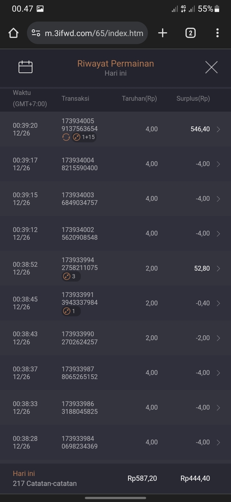231x502 pixels.
Task: Open transaction 173934004 8215590400 row
Action: (x=80, y=164)
